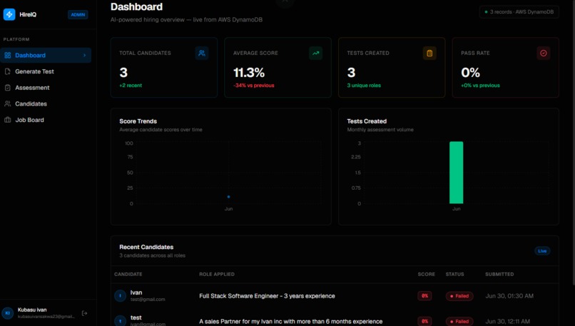Click the ROLE APPLIED column header
575x326 pixels.
click(217, 275)
